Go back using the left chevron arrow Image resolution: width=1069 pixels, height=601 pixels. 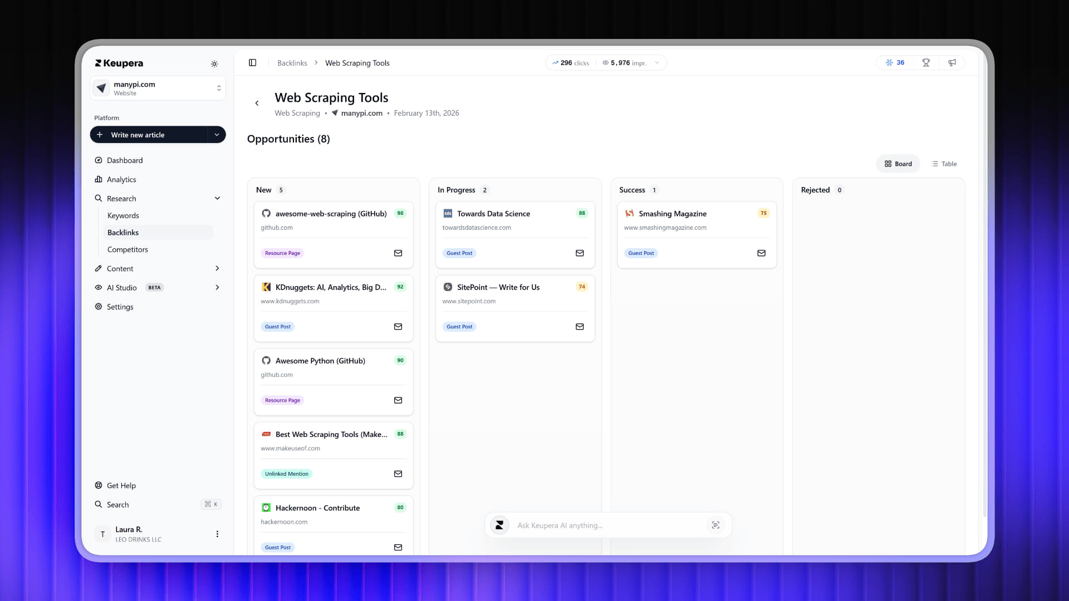pos(257,104)
